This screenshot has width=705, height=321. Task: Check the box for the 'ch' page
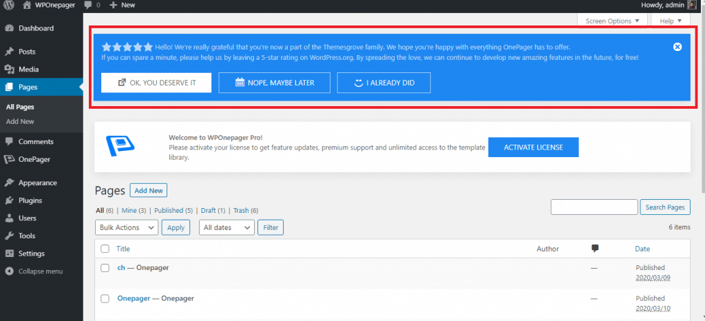[105, 268]
